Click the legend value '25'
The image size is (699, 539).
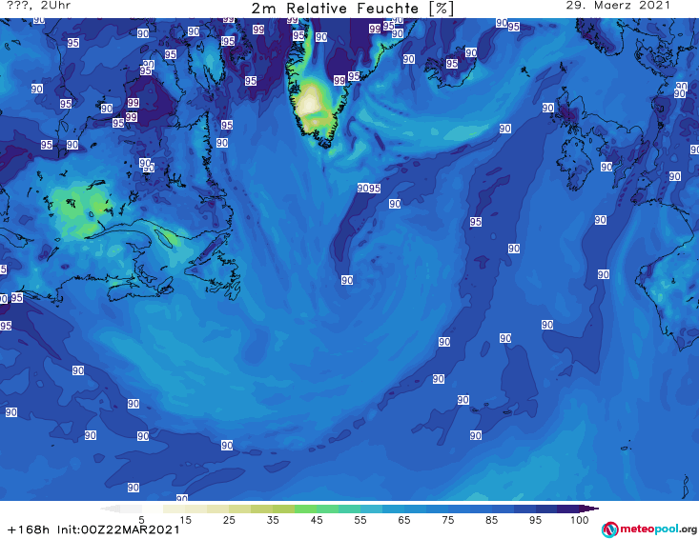[229, 520]
